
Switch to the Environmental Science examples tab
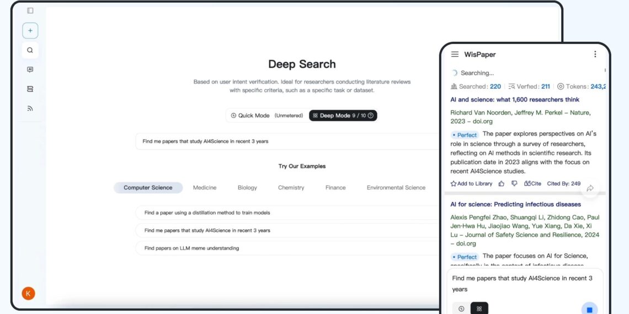396,187
